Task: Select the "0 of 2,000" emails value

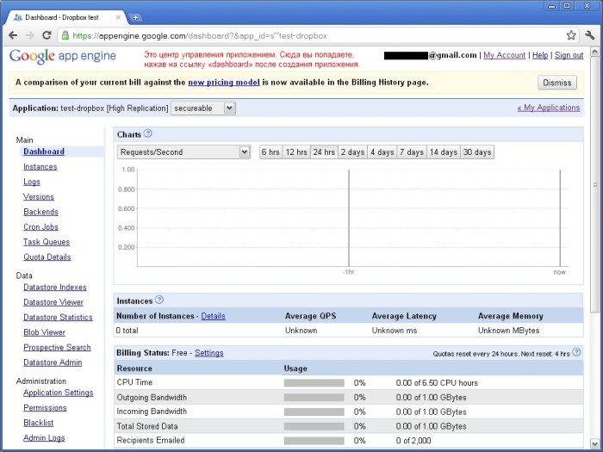Action: click(413, 441)
